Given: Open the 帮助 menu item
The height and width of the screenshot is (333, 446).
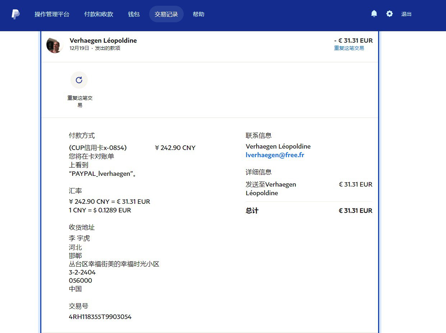Looking at the screenshot, I should click(198, 14).
